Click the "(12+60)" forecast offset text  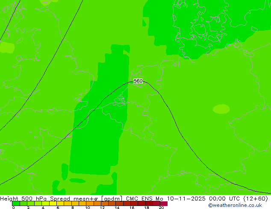click(256, 199)
